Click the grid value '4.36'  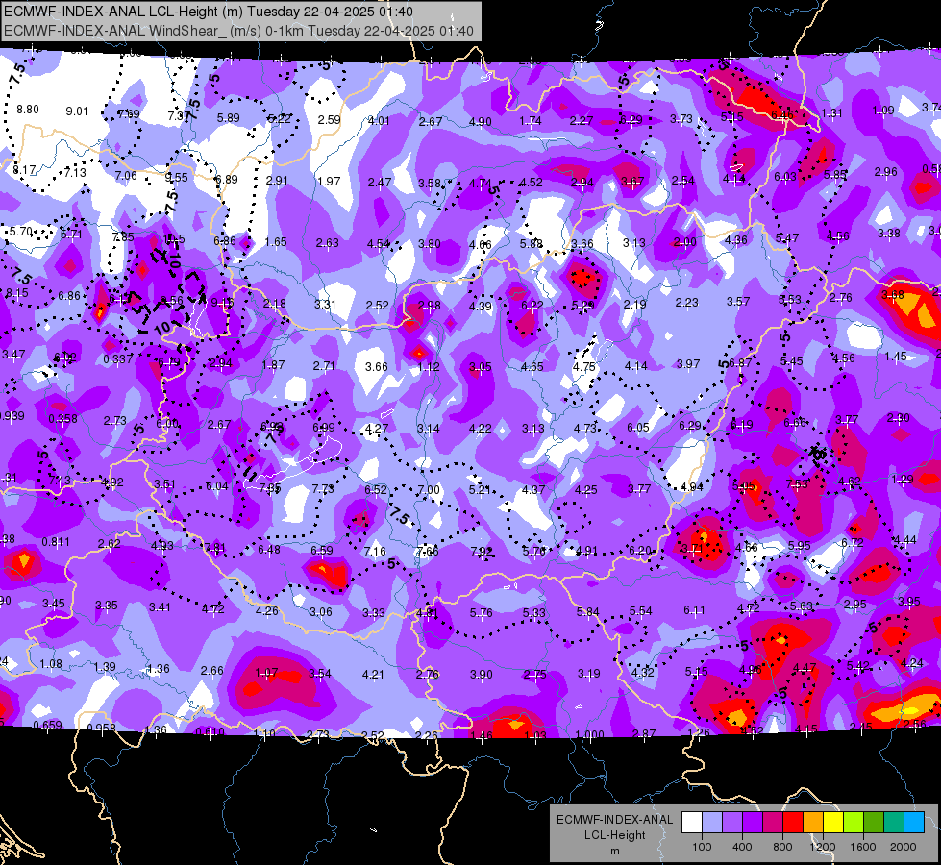[735, 239]
